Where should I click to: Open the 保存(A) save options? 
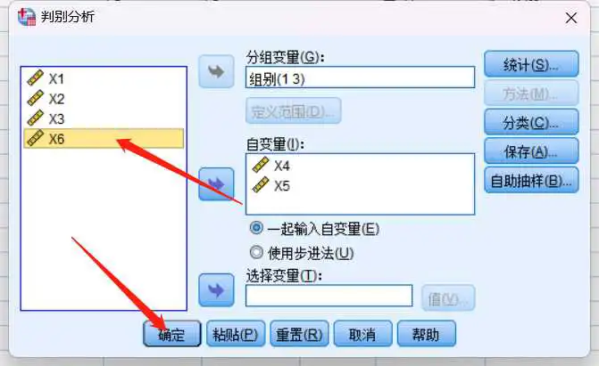pos(531,151)
